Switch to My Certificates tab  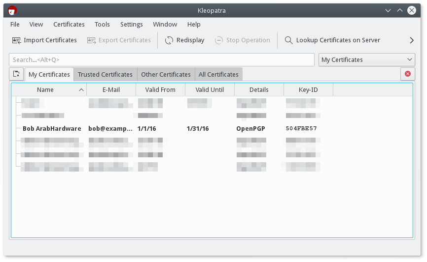pos(49,74)
